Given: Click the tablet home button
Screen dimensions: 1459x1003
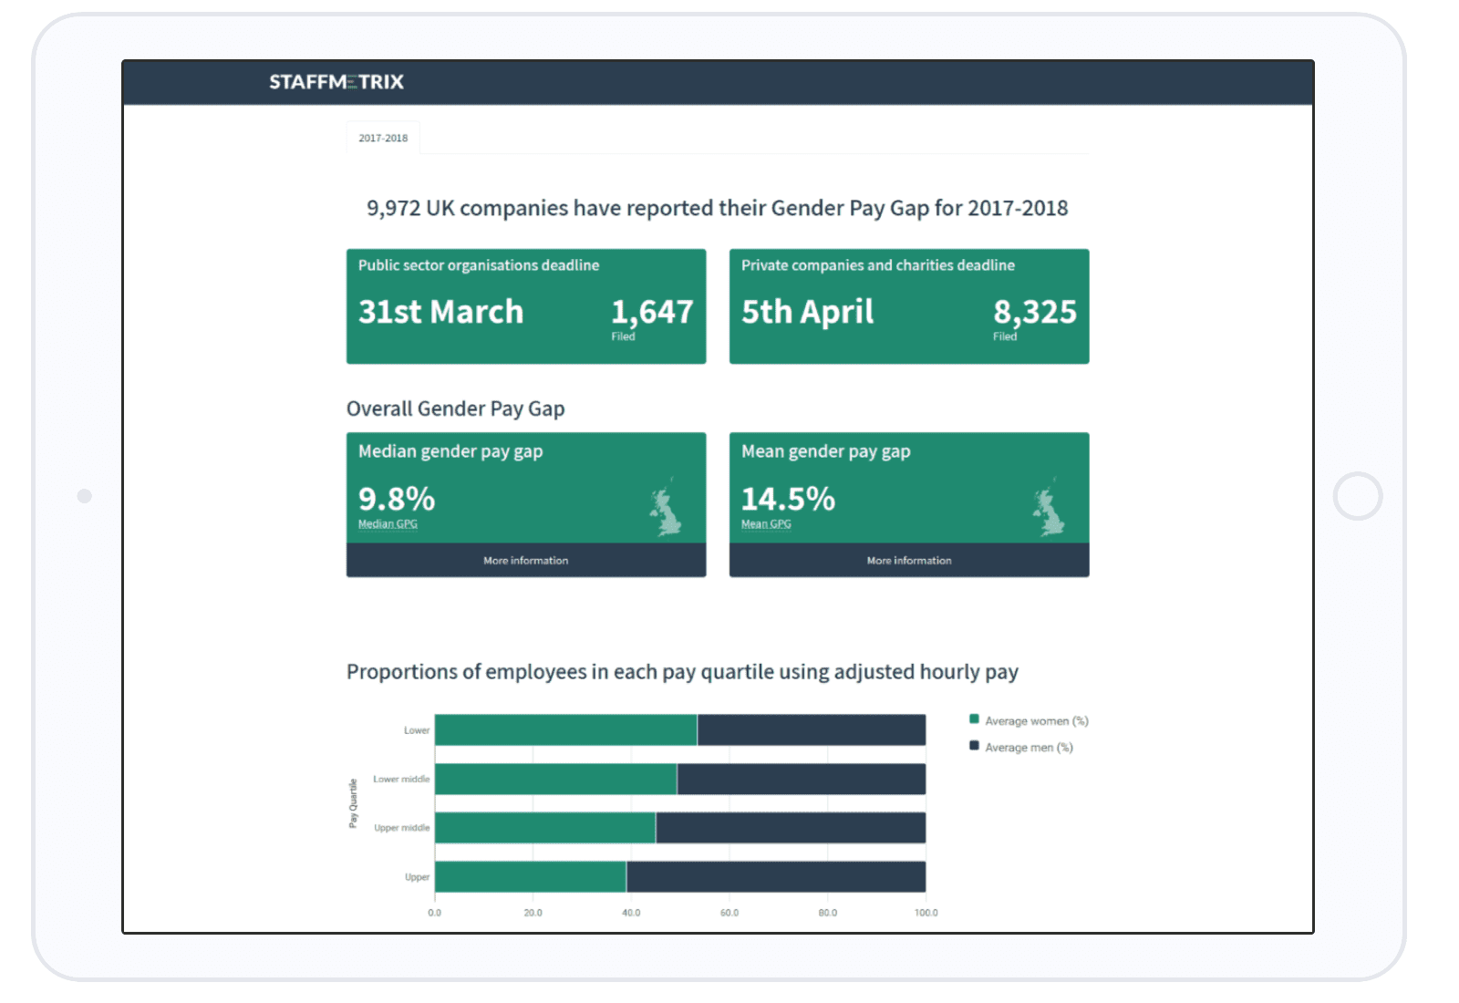Looking at the screenshot, I should (1358, 496).
